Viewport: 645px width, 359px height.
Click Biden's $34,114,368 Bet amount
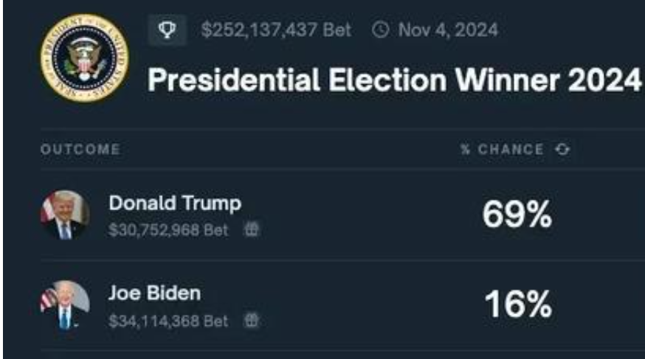click(x=168, y=321)
